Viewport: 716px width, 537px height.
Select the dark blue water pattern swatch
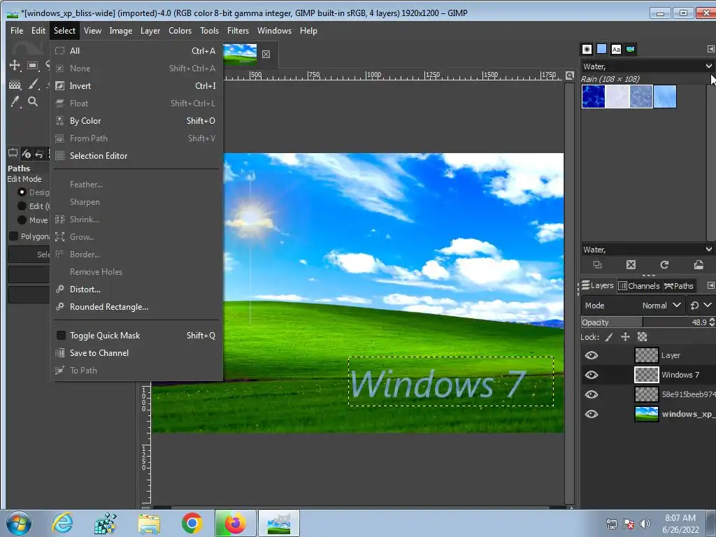[594, 96]
